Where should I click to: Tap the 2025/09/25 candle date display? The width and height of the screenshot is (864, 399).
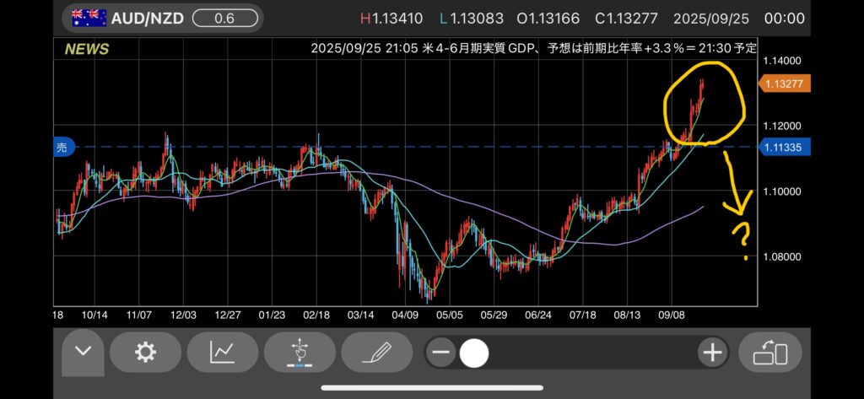pyautogui.click(x=714, y=17)
